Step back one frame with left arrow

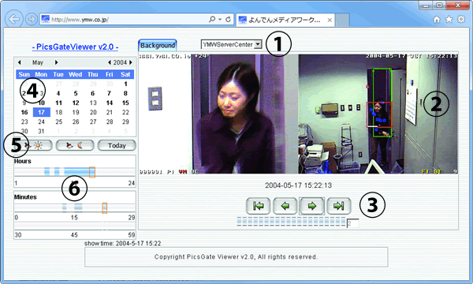pos(285,206)
